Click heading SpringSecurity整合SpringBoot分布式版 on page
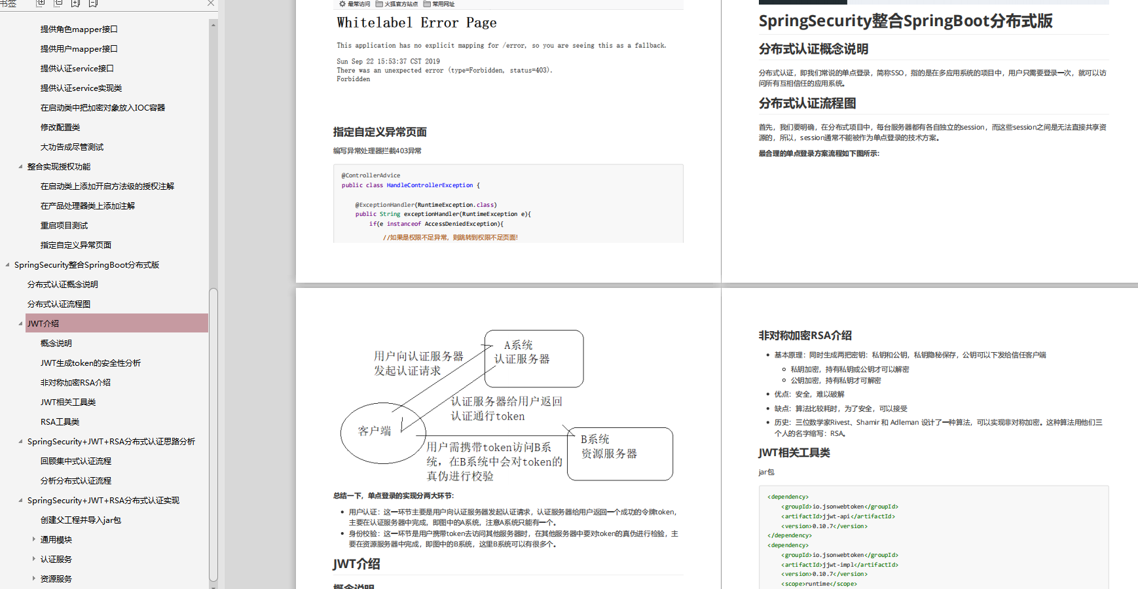 coord(906,21)
